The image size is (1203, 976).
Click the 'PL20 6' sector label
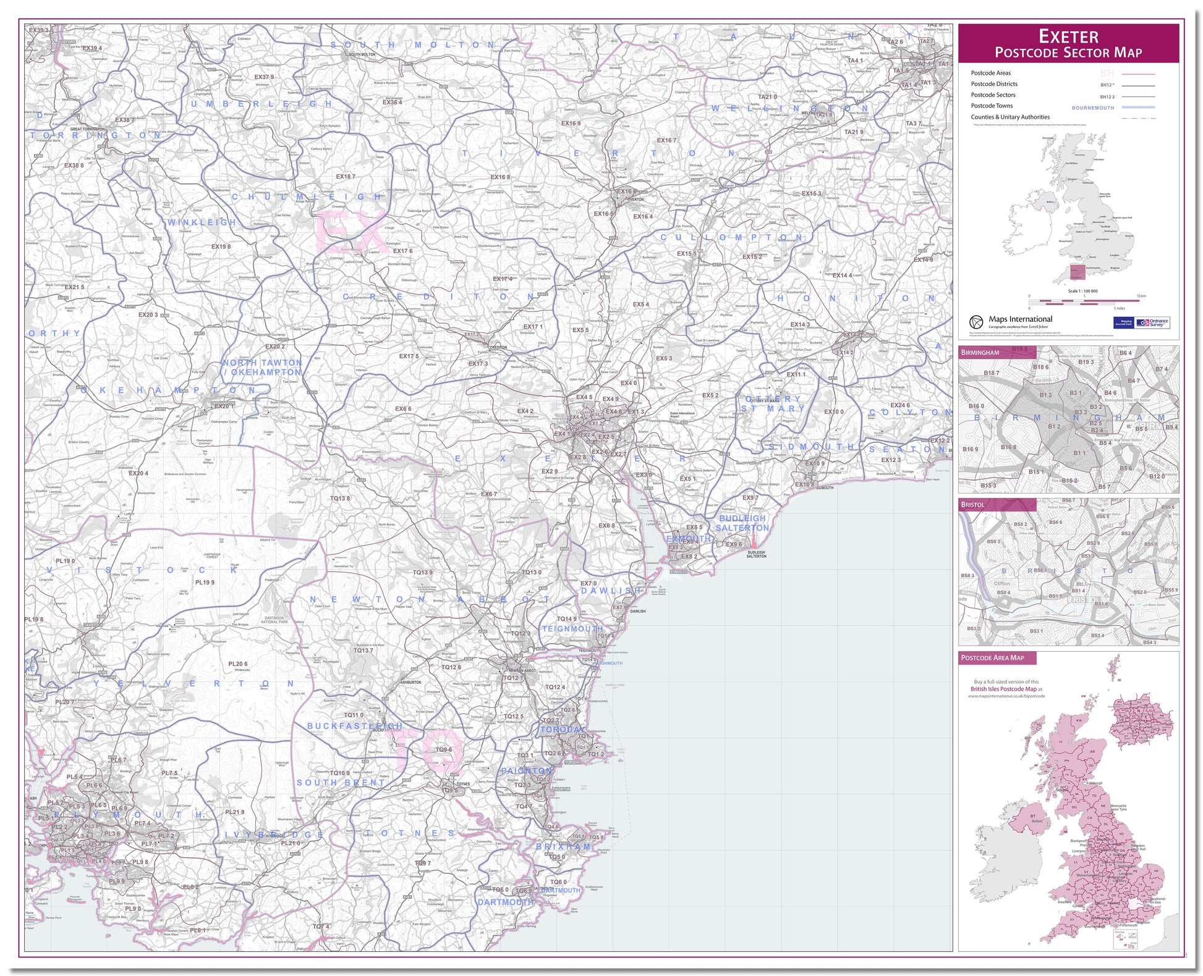coord(238,664)
